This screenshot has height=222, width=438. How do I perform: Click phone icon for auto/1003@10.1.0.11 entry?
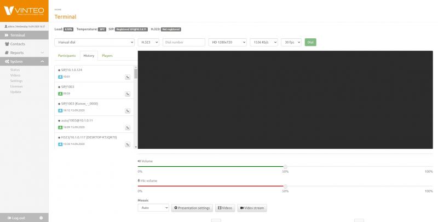[x=128, y=127]
